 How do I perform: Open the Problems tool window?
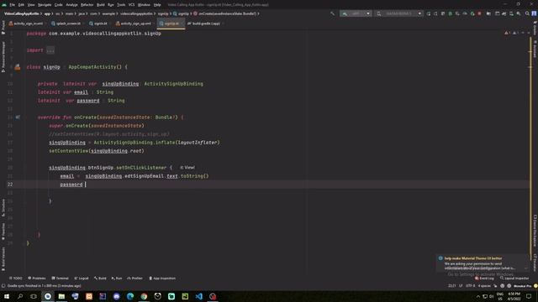[37, 279]
